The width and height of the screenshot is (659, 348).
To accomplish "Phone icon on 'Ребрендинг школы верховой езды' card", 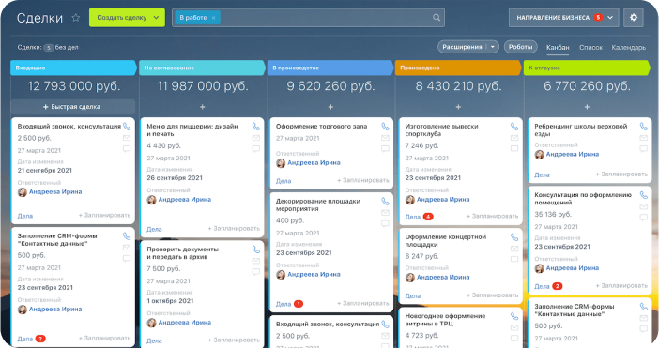I will pos(643,127).
